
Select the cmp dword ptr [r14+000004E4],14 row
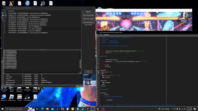coord(42,33)
